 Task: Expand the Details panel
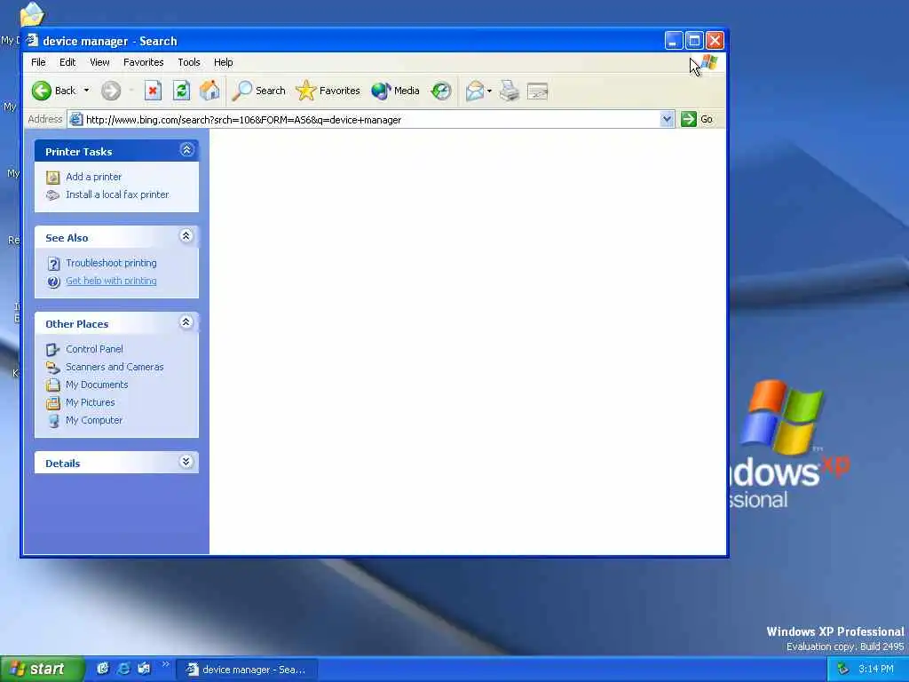(x=186, y=462)
